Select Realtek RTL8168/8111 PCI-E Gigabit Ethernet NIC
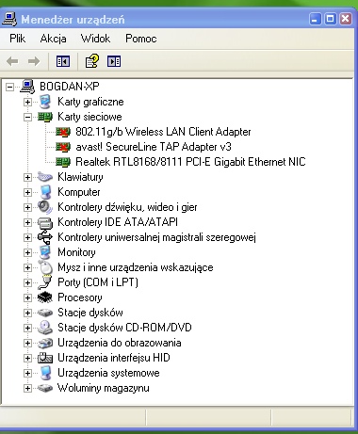Viewport: 358px width, 434px height. pos(190,162)
